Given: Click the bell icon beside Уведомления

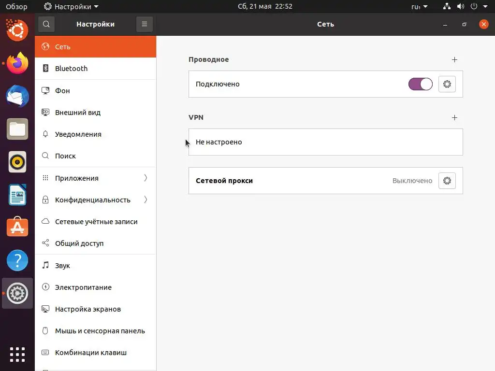Looking at the screenshot, I should coord(45,134).
